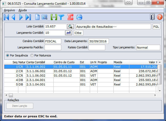Click the Valor column header
The width and height of the screenshot is (166, 121).
pos(142,62)
